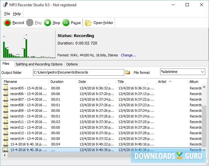Image resolution: width=209 pixels, height=166 pixels.
Task: Click duration '00:06' of record06
Action: click(55, 94)
